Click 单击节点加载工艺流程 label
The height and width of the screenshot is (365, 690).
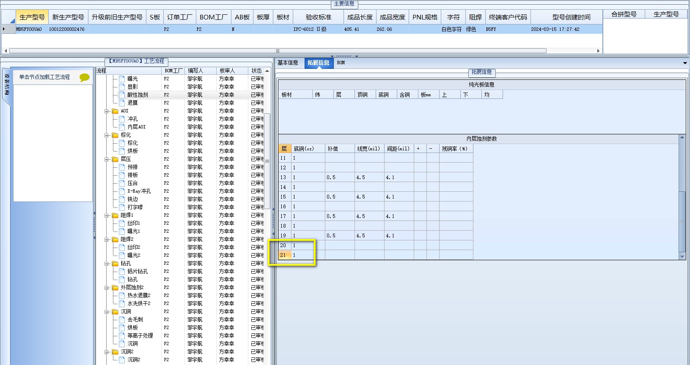(x=44, y=77)
